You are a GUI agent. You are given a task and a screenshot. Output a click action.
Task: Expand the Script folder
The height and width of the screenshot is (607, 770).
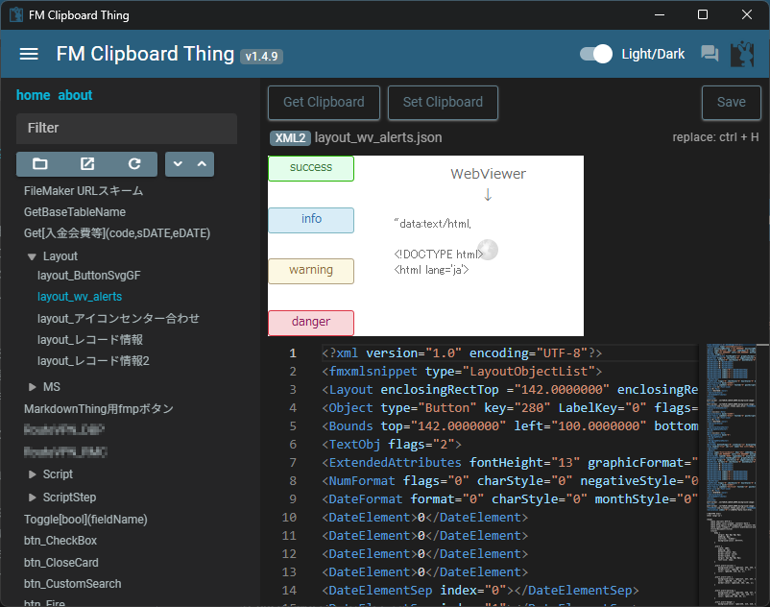(32, 474)
